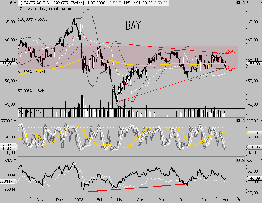The image size is (262, 203).
Task: Click the Mai label on time axis
Action: coord(161,200)
